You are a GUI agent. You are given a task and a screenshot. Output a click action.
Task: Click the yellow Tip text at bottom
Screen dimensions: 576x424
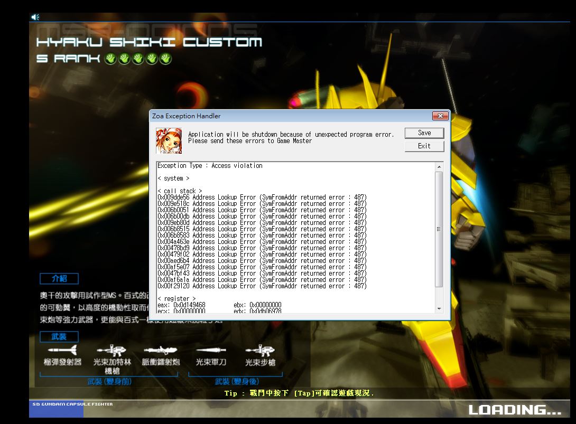[x=299, y=393]
